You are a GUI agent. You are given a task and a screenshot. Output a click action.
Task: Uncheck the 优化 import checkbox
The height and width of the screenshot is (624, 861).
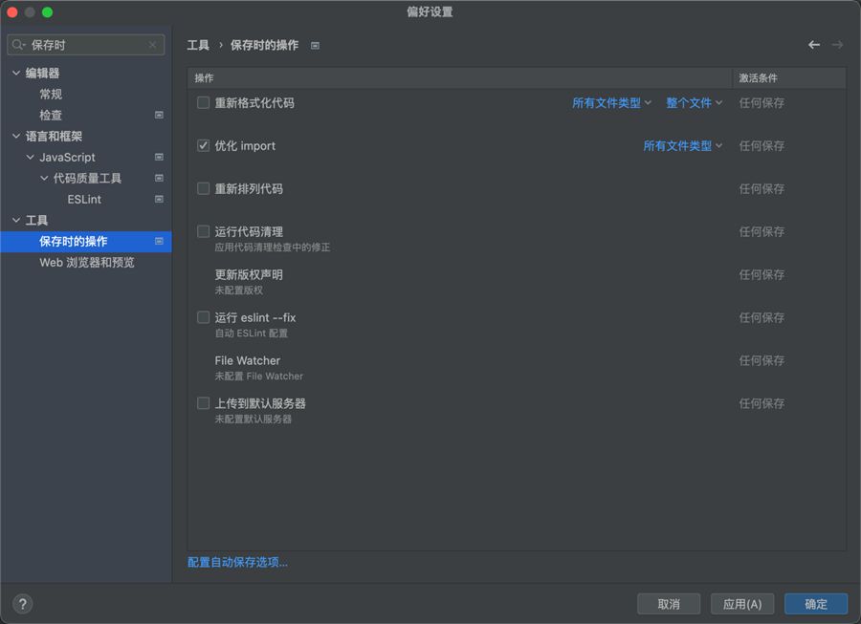[x=203, y=145]
